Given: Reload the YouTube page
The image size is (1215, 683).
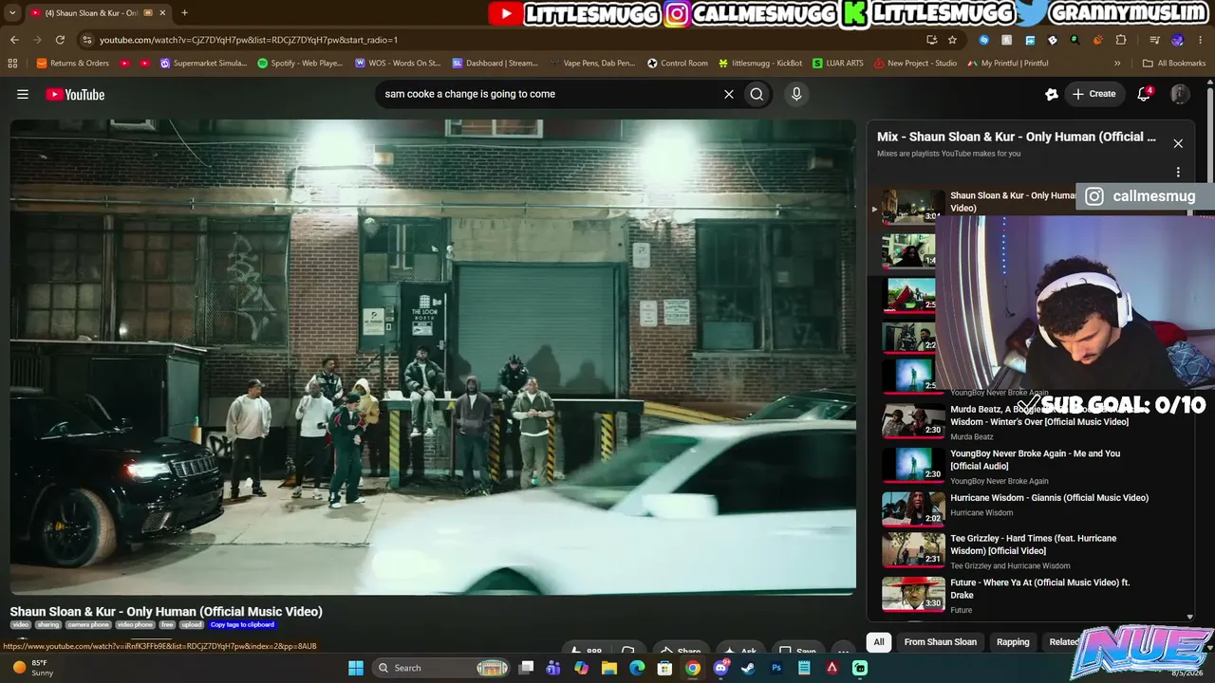Looking at the screenshot, I should (60, 40).
